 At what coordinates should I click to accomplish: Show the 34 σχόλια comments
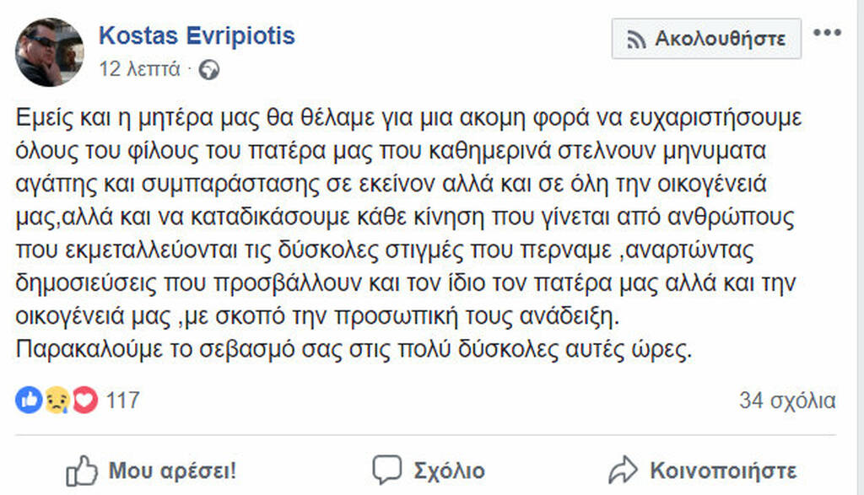point(787,401)
